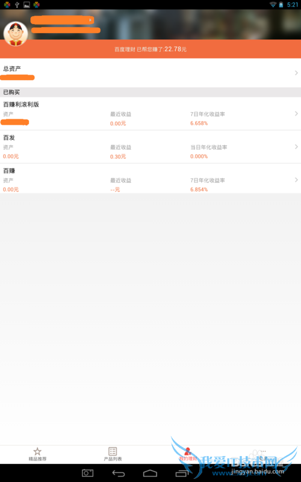Expand the 总资产 row chevron

click(296, 73)
